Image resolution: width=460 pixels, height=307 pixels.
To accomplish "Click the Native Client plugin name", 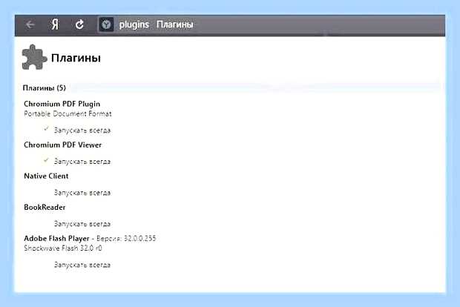I will pyautogui.click(x=46, y=176).
